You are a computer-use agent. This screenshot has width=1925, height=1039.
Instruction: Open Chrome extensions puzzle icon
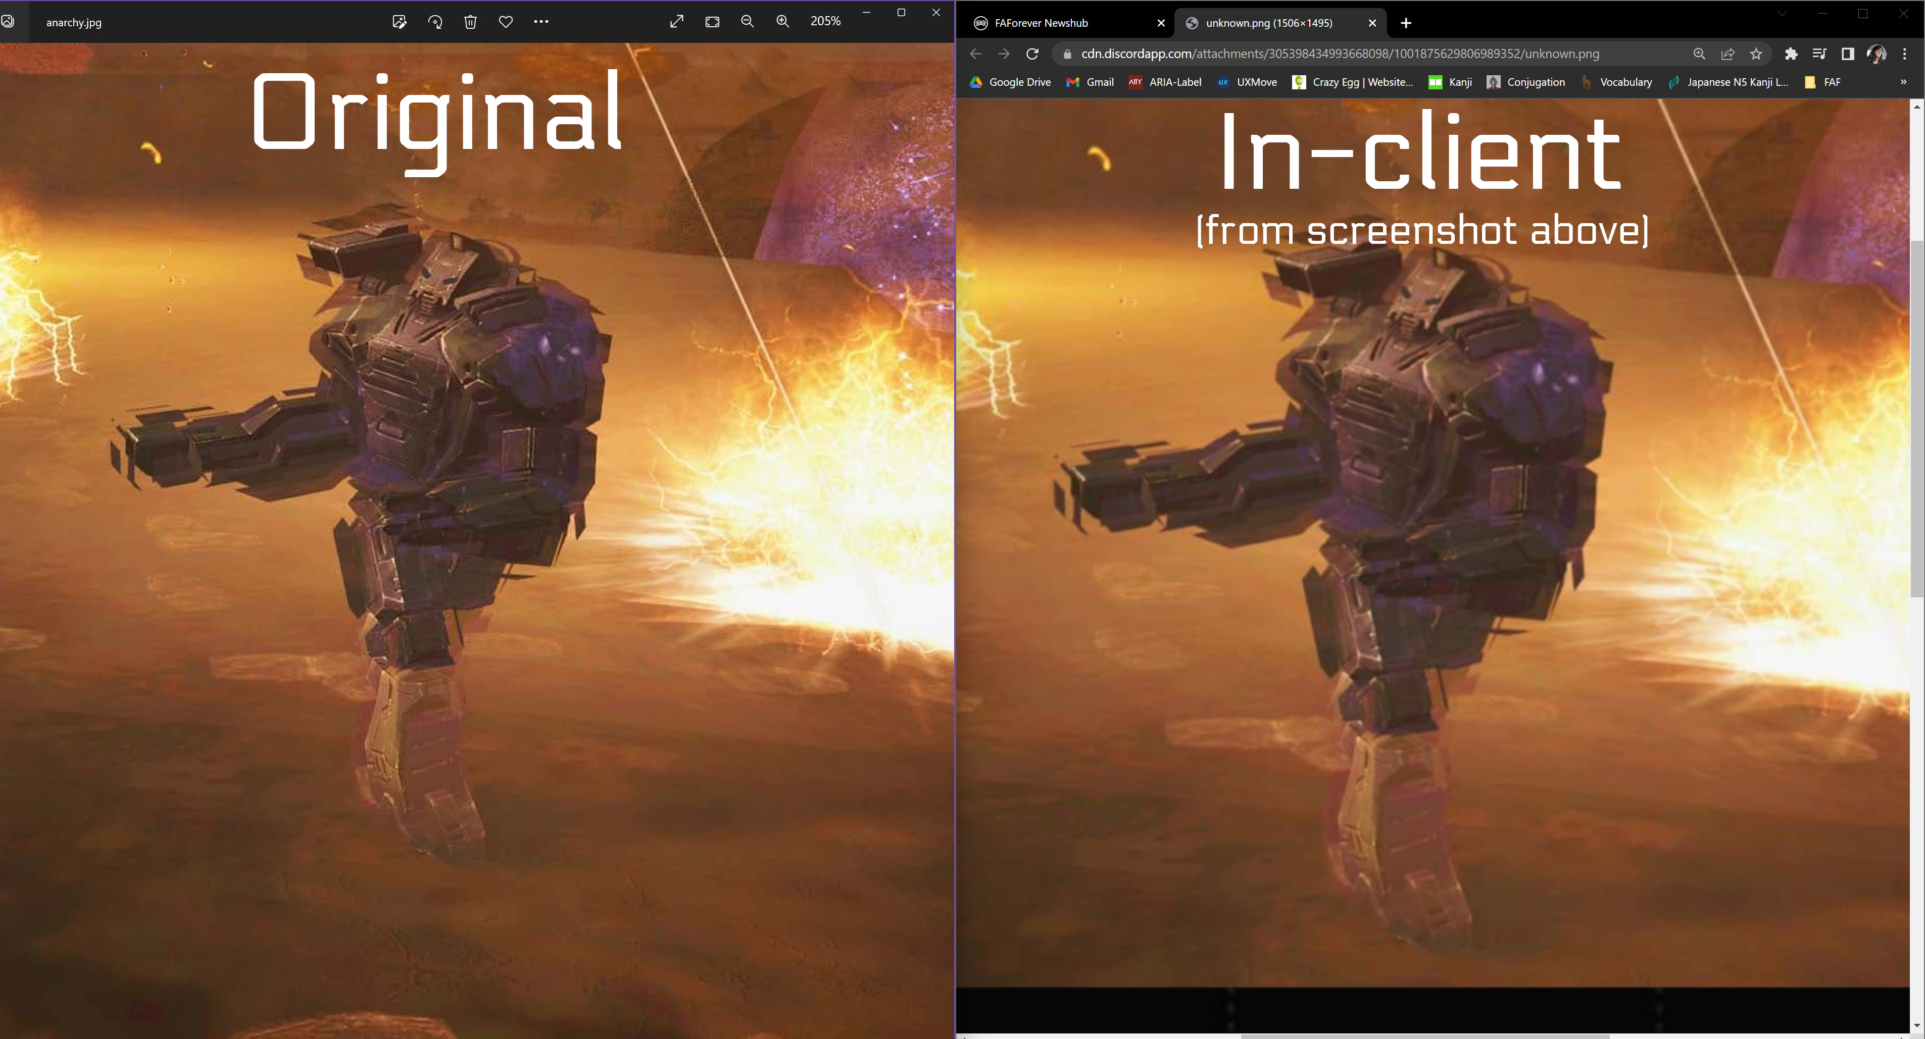coord(1791,54)
